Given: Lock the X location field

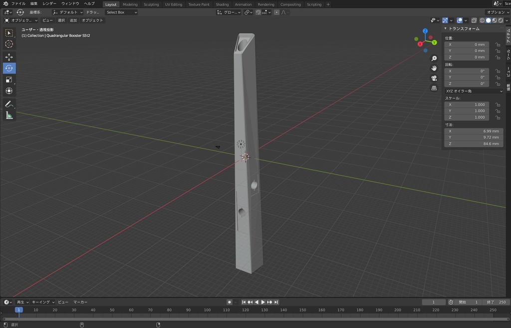Looking at the screenshot, I should click(x=498, y=44).
